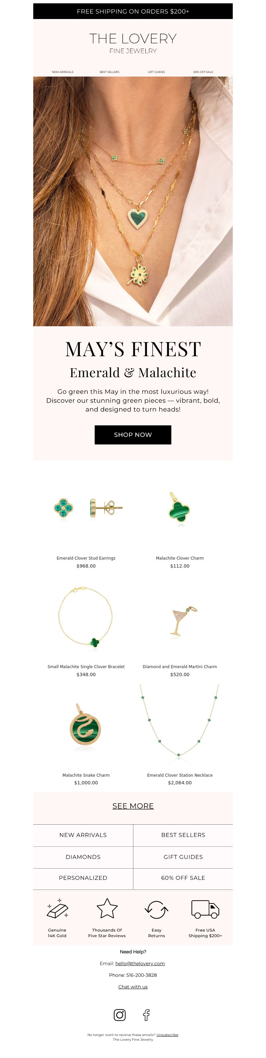266x1058 pixels.
Task: Select Personalized in the footer category grid
Action: click(x=83, y=878)
